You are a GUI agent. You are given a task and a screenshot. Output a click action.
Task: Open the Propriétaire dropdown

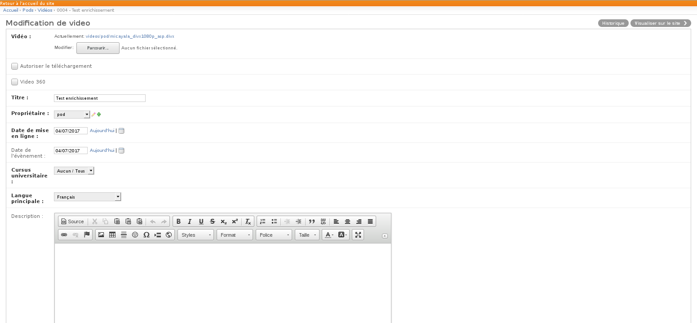[72, 115]
